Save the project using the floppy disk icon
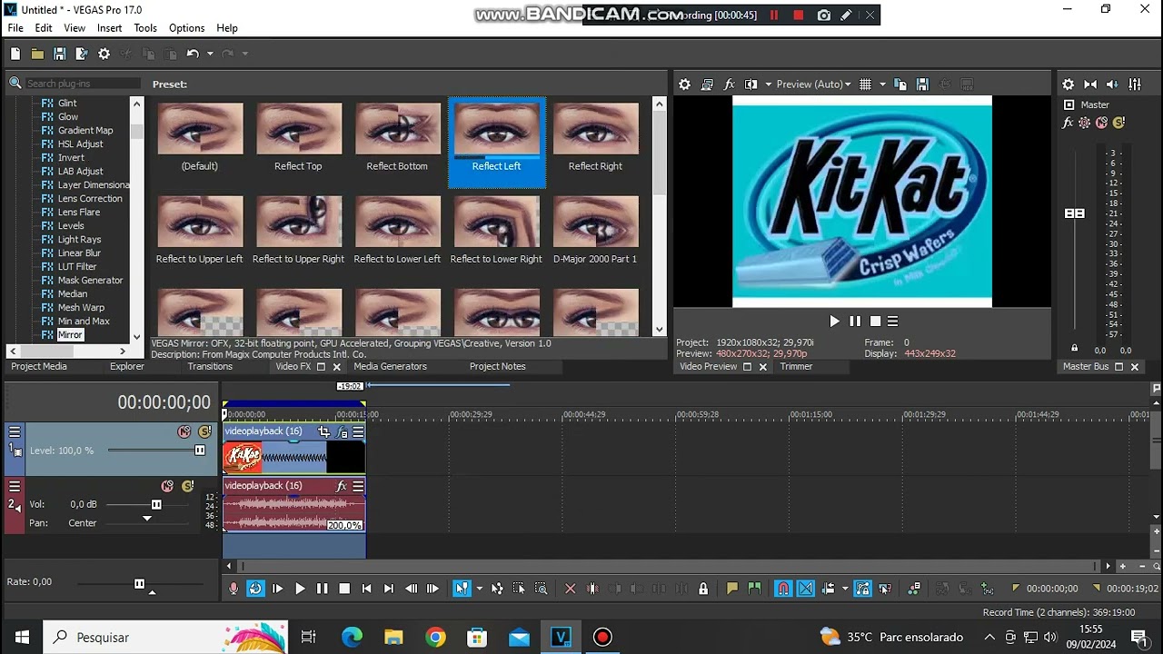 (59, 54)
